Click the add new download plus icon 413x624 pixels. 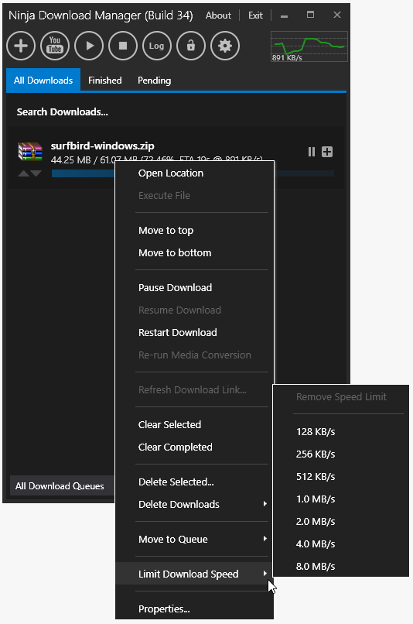coord(21,46)
